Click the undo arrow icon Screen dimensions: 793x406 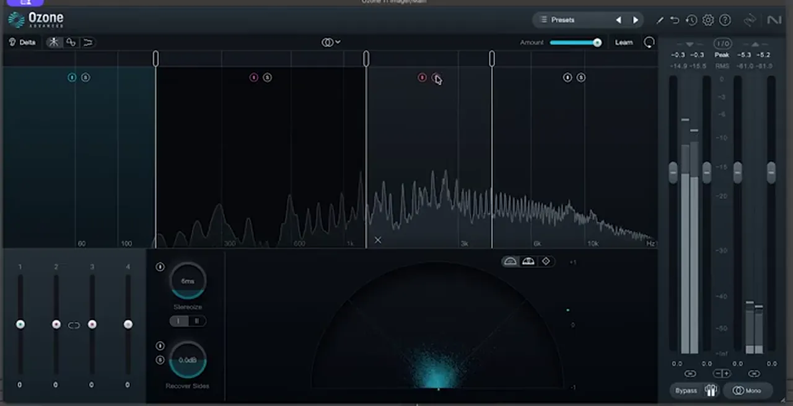tap(675, 20)
